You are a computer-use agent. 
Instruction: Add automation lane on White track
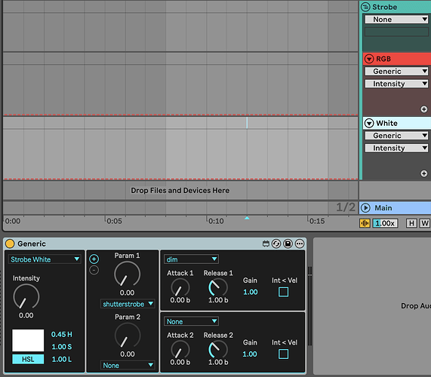[x=424, y=173]
